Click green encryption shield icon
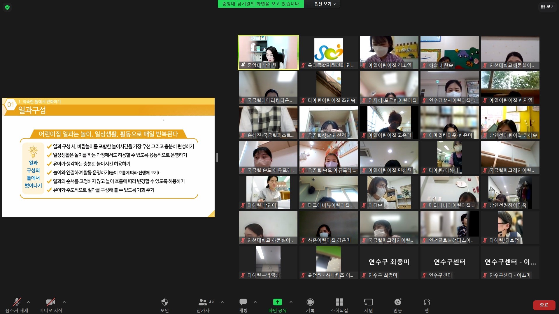 coord(7,7)
